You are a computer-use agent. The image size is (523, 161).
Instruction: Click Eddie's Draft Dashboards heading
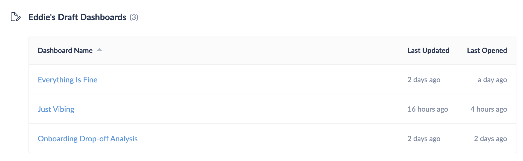pyautogui.click(x=77, y=17)
